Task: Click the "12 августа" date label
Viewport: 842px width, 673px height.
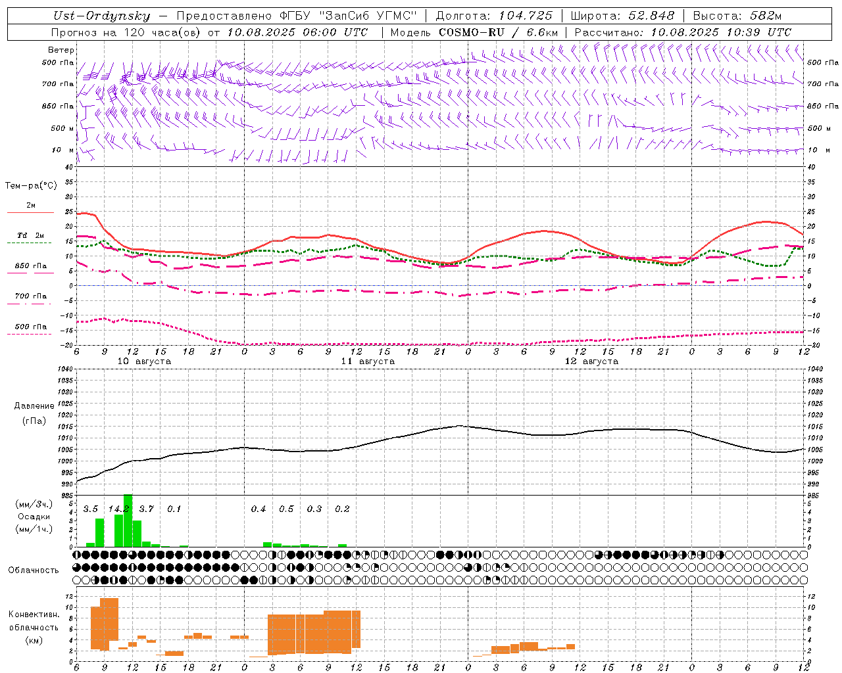Action: (591, 361)
